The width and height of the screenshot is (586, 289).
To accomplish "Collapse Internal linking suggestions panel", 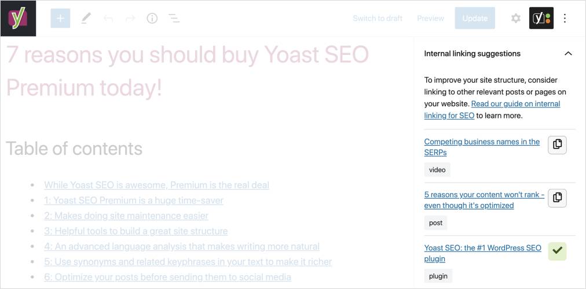I will (x=568, y=54).
